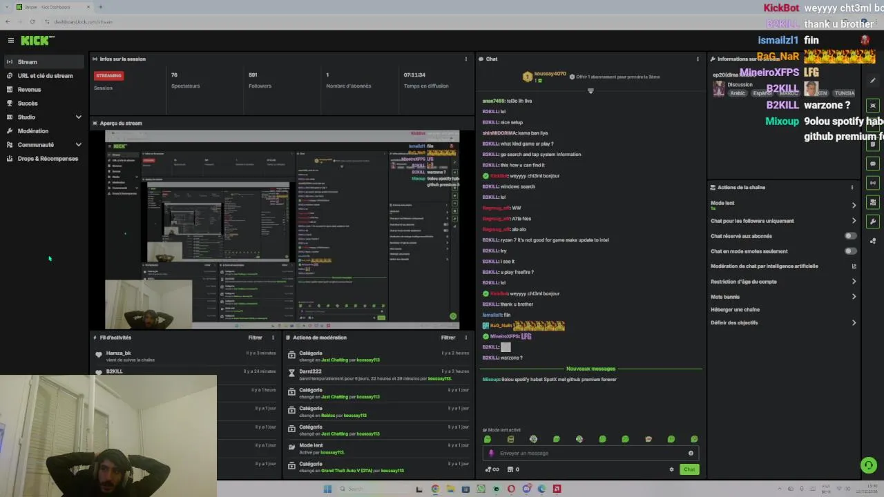Open AI chat moderation external link
This screenshot has width=884, height=497.
(854, 266)
